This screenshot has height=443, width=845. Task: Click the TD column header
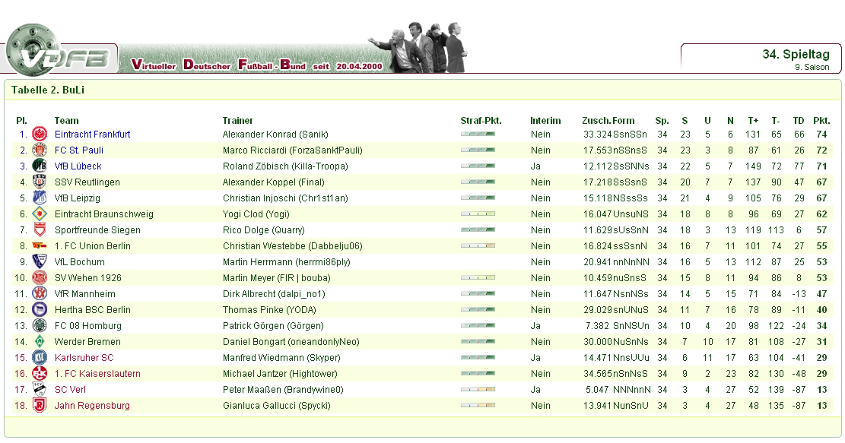click(x=799, y=121)
